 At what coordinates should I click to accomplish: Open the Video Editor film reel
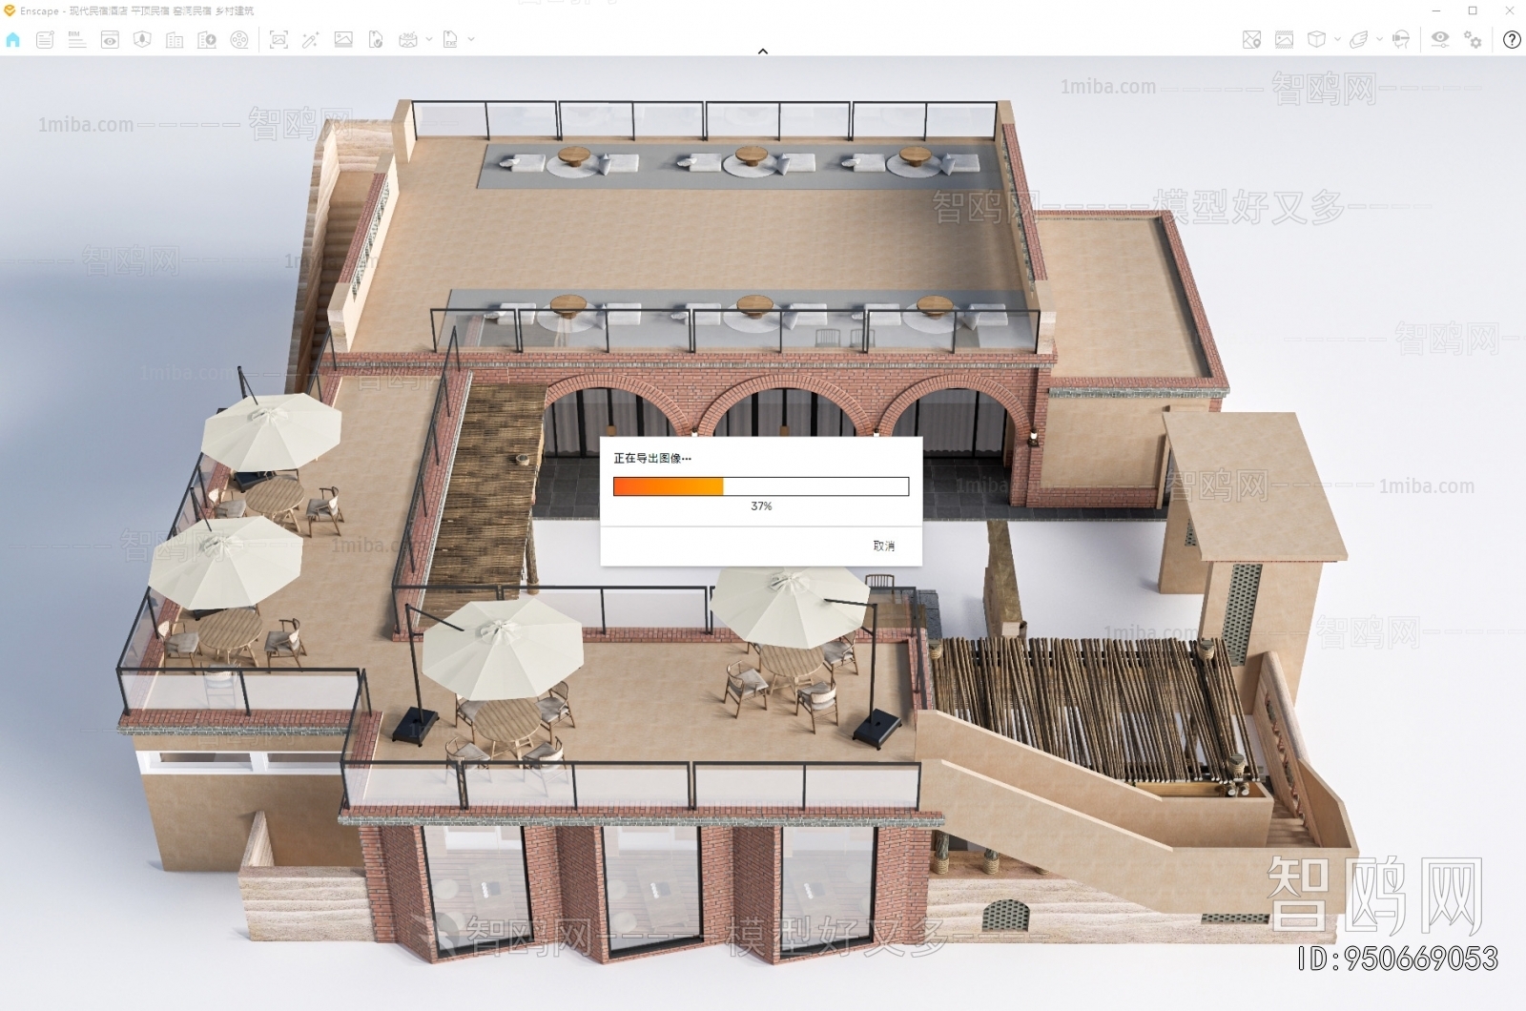(239, 39)
